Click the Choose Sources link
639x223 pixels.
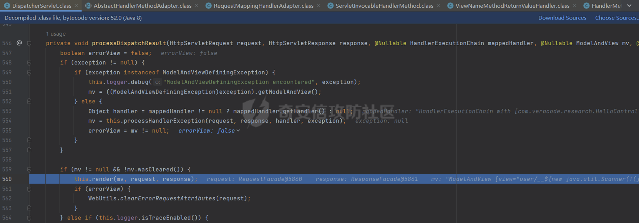point(616,18)
